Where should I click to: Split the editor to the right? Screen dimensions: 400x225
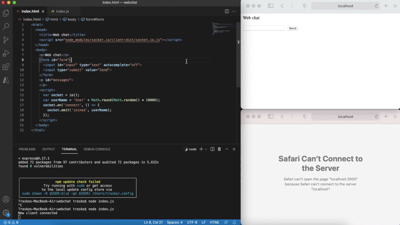tap(227, 11)
